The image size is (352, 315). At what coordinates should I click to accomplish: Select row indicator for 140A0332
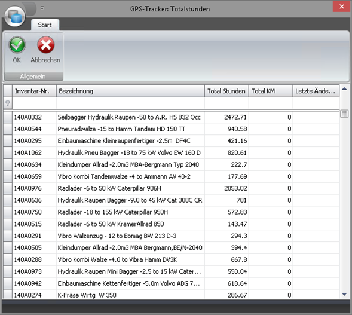(x=8, y=117)
